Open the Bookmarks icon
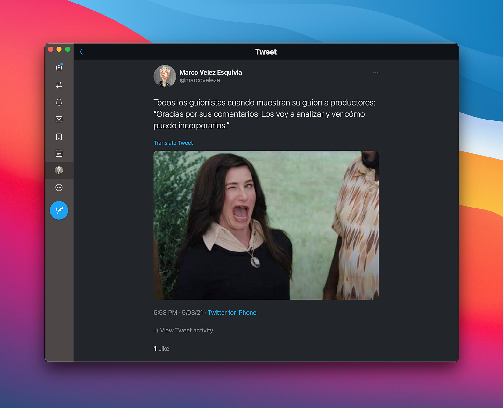This screenshot has height=408, width=503. pyautogui.click(x=59, y=136)
